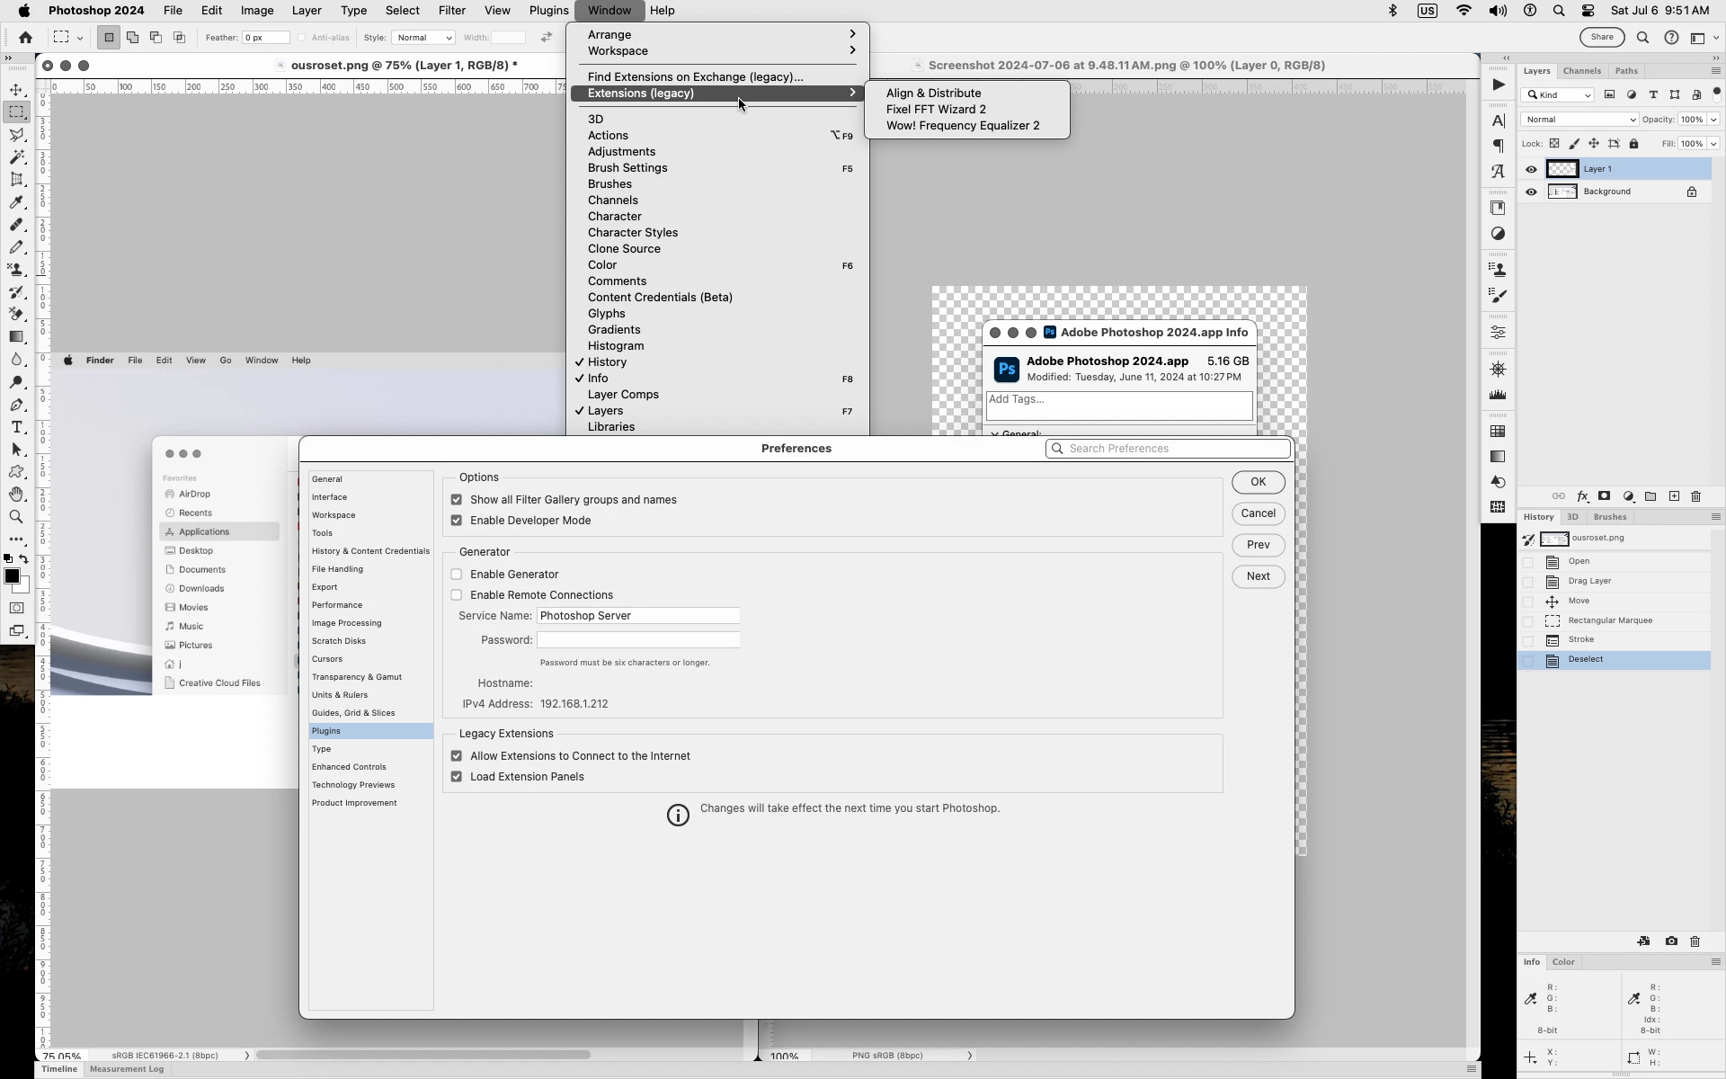Hide the Background layer eye icon
This screenshot has height=1079, width=1726.
tap(1531, 192)
